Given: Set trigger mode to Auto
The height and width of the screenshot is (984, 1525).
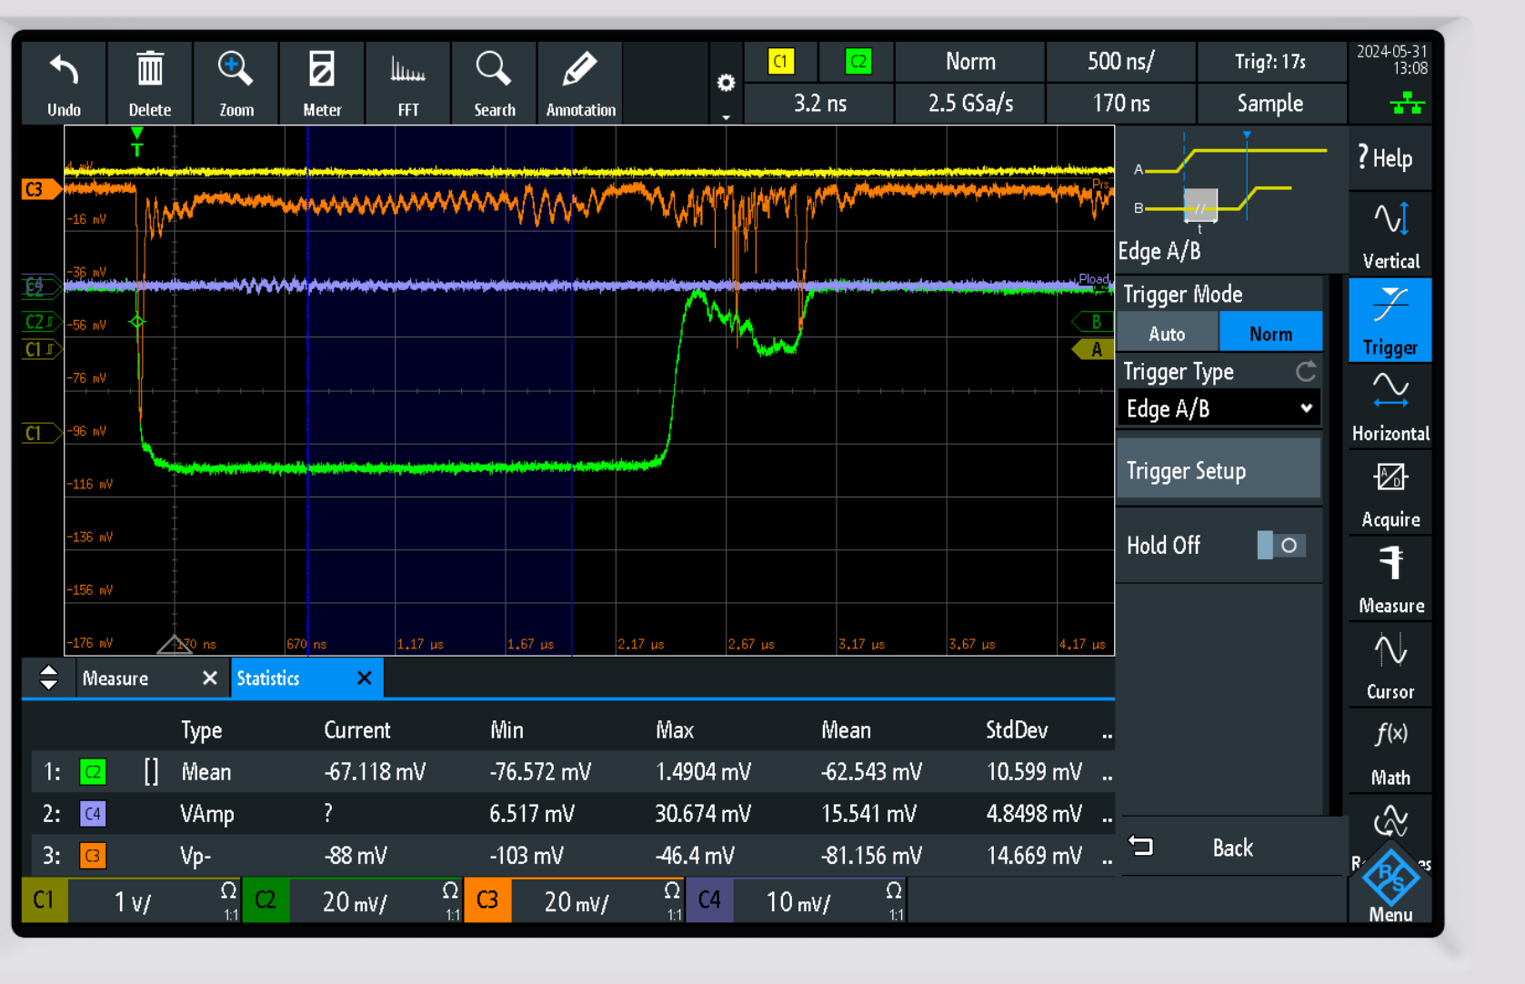Looking at the screenshot, I should [1167, 334].
